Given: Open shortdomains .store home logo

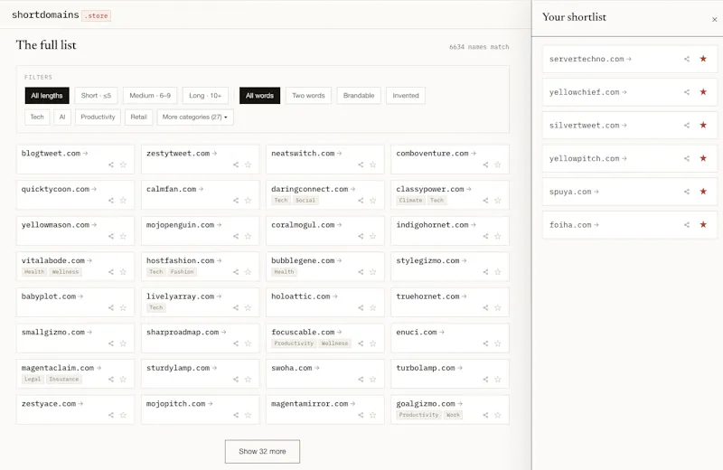Looking at the screenshot, I should [x=61, y=15].
